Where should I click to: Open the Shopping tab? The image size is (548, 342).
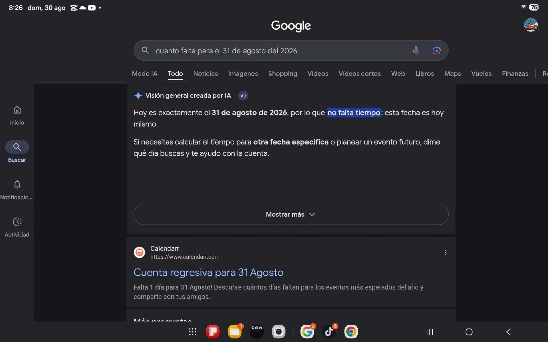point(283,74)
